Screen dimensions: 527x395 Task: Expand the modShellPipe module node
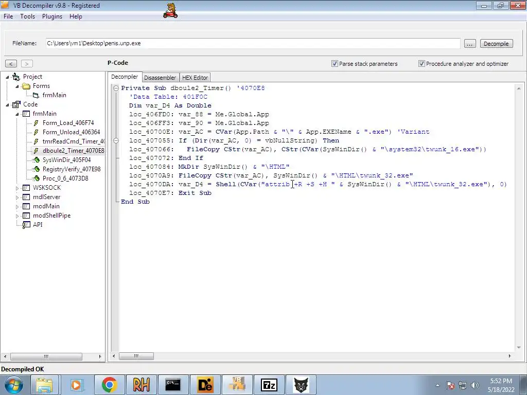(17, 216)
